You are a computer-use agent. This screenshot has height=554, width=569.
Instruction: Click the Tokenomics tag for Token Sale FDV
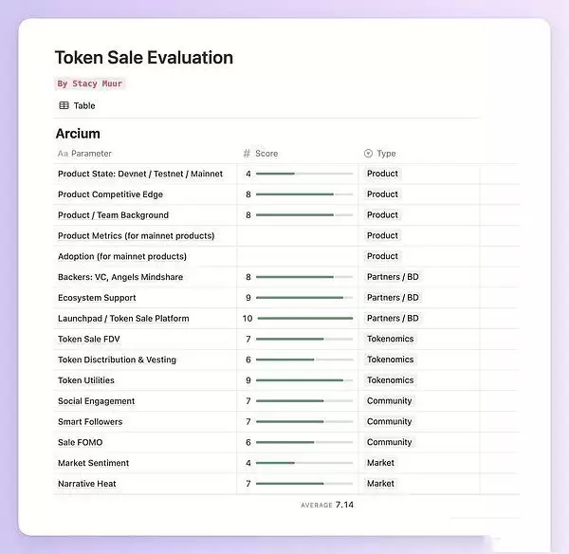click(390, 339)
